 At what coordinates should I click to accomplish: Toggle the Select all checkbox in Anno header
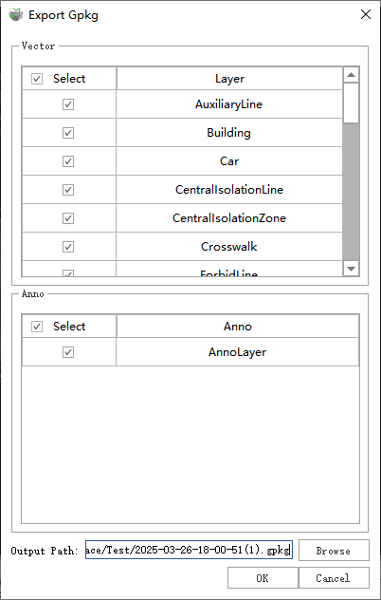pos(37,327)
